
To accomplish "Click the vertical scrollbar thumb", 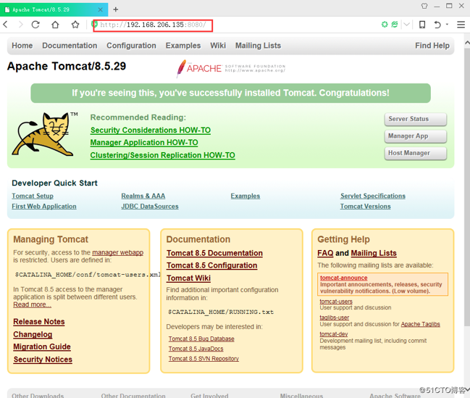I will pos(467,186).
